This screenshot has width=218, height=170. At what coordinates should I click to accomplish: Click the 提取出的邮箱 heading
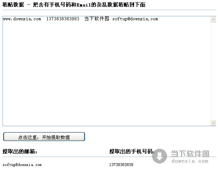[x=20, y=151]
